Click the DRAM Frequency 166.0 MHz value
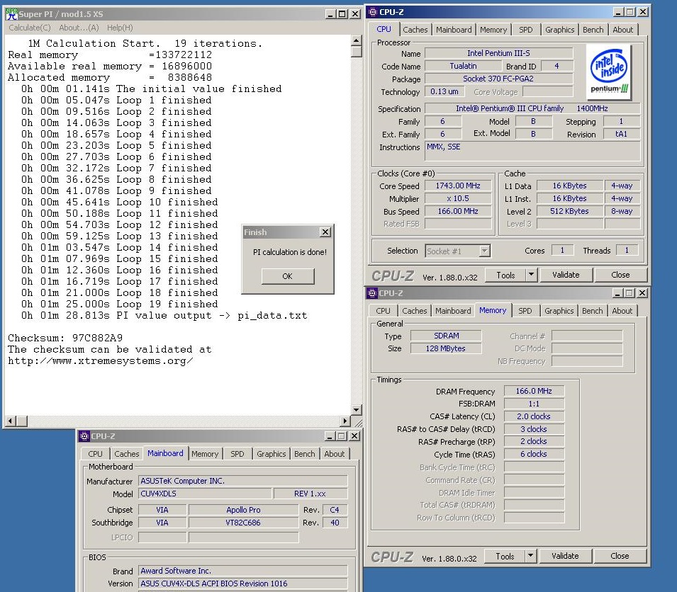The width and height of the screenshot is (677, 592). (534, 391)
